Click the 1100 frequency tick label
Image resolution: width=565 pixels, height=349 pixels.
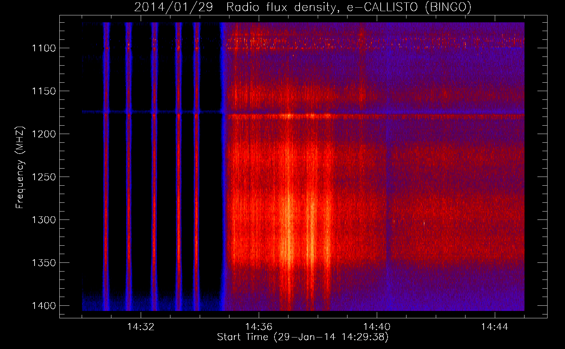[44, 48]
